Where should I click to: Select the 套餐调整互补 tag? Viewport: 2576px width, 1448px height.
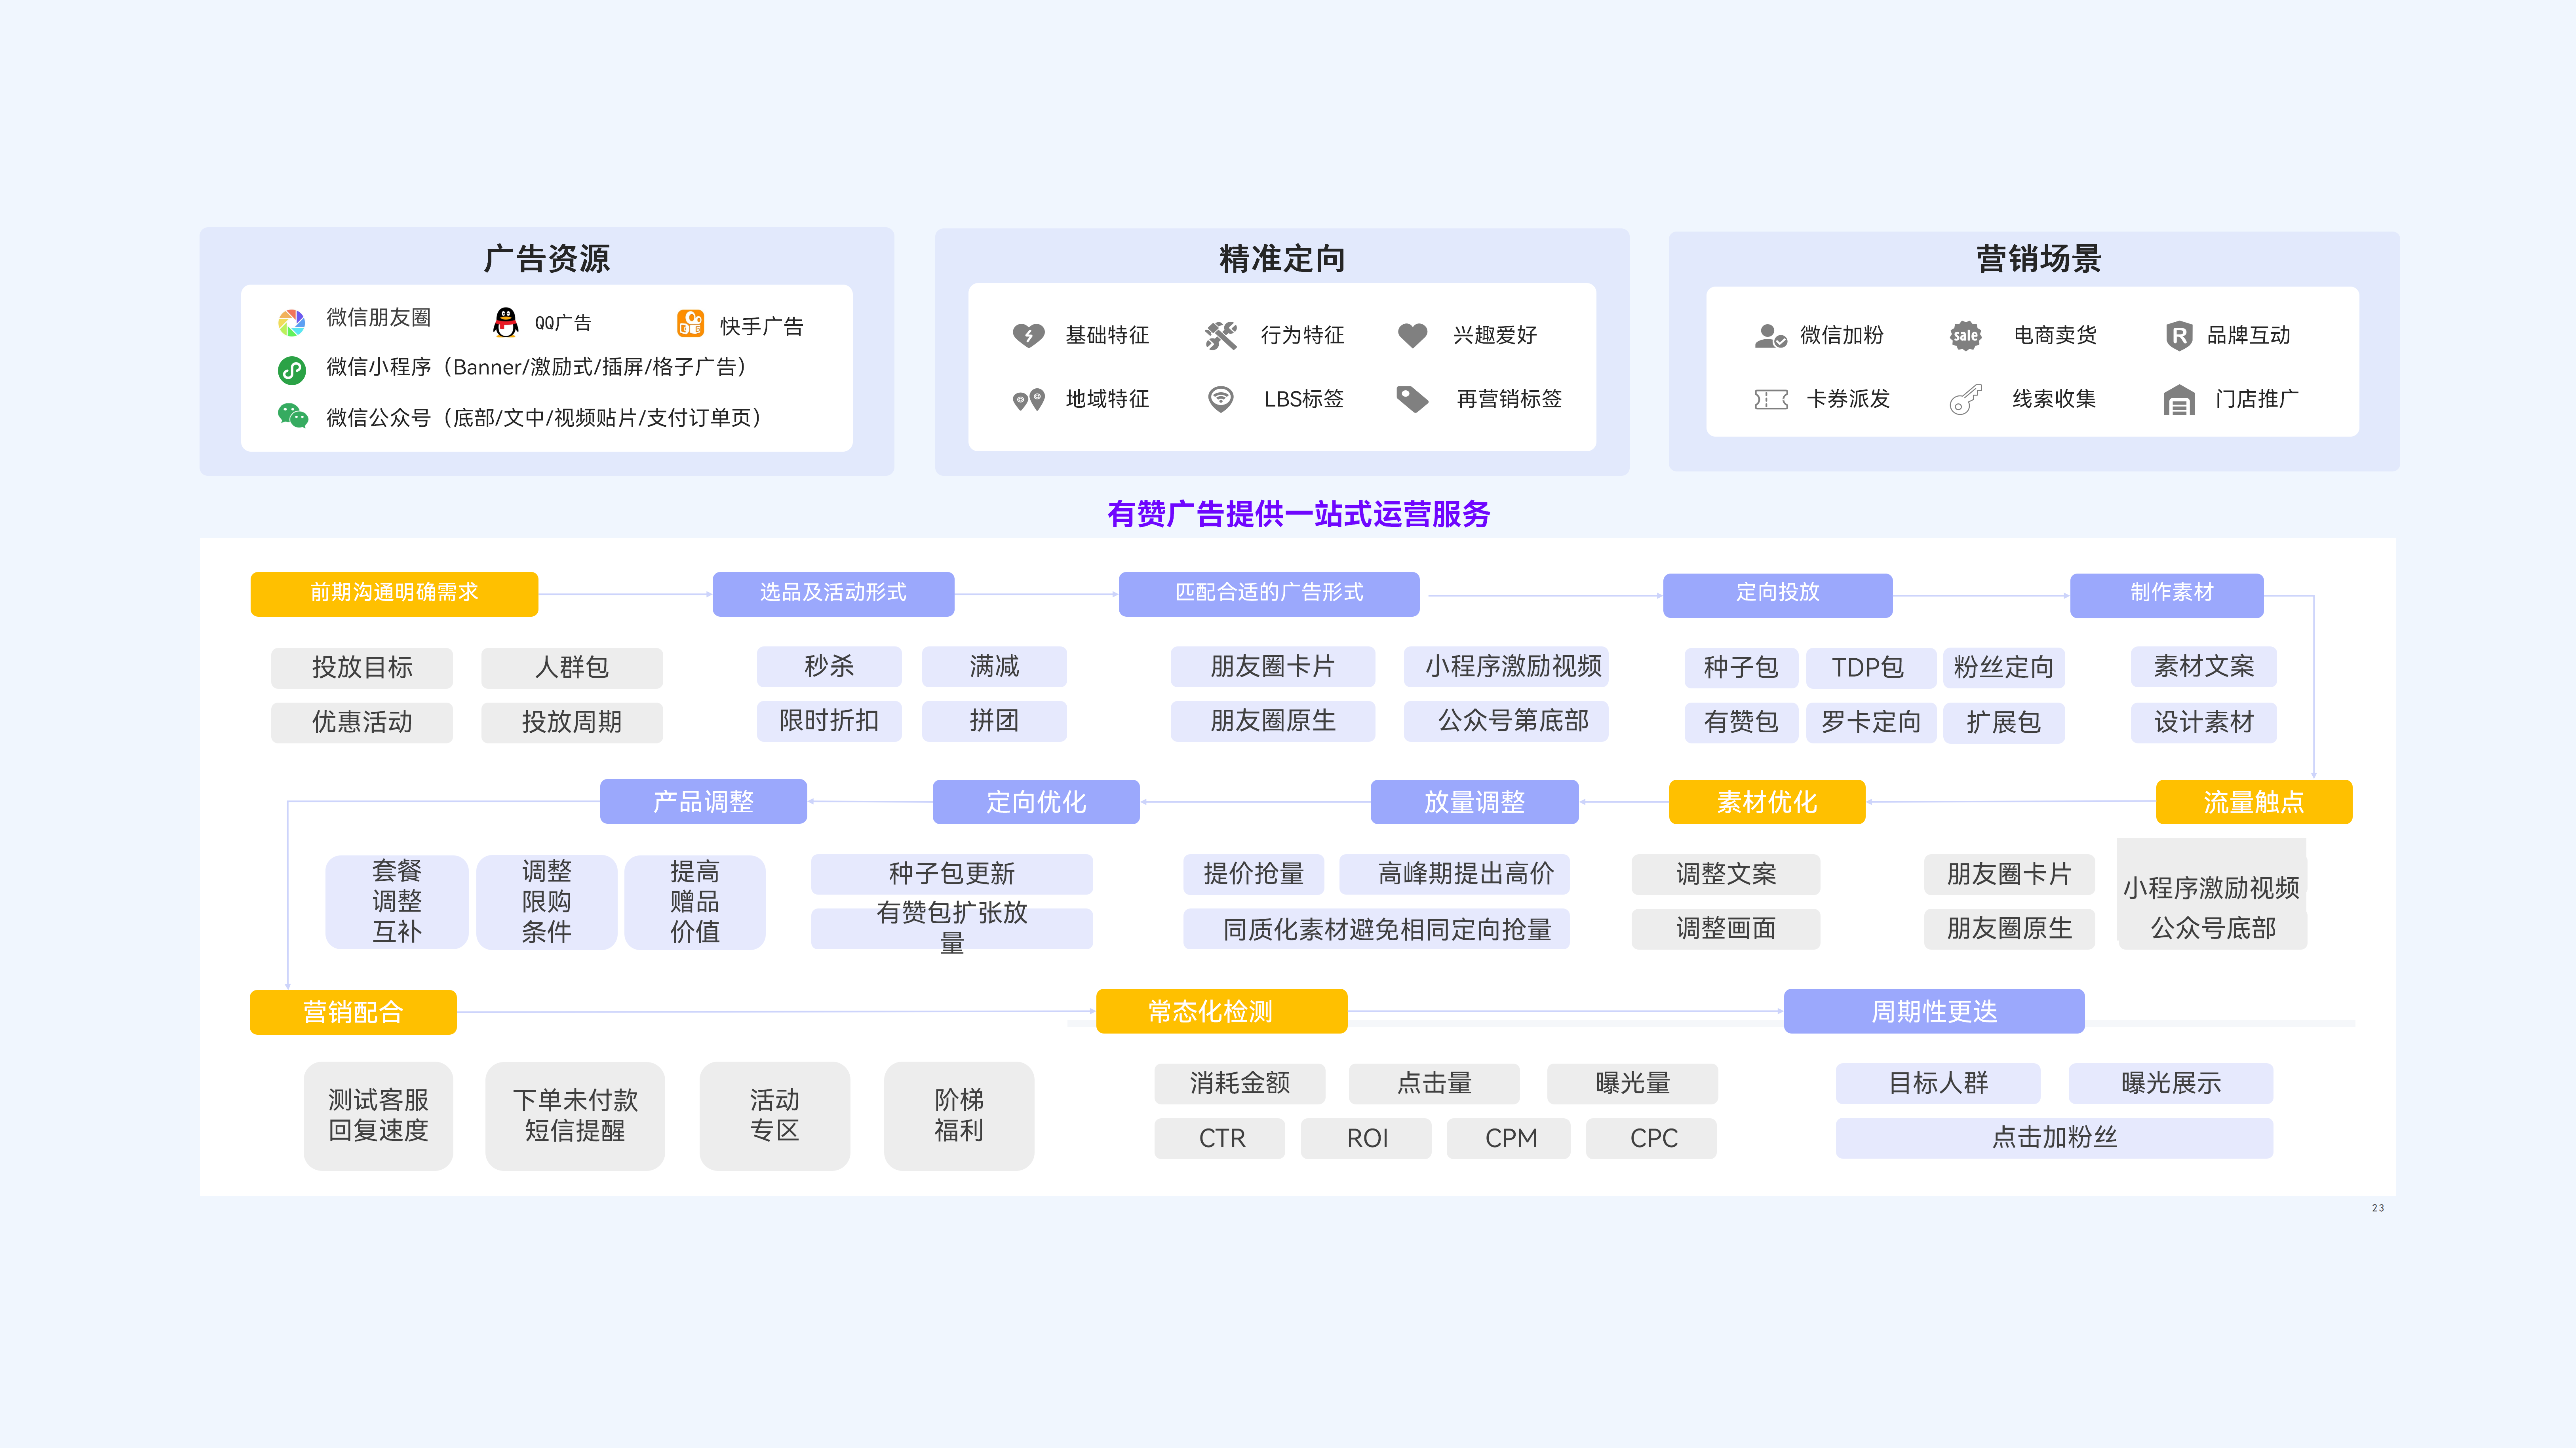click(397, 902)
